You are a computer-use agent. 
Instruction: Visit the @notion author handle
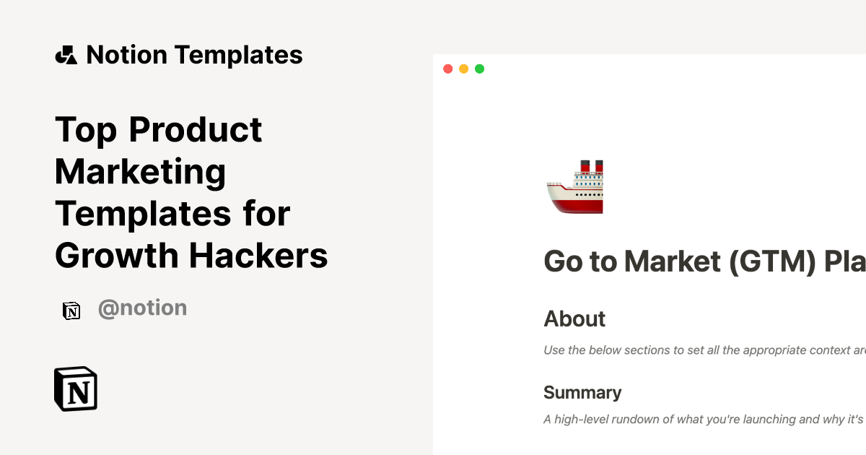pos(142,308)
